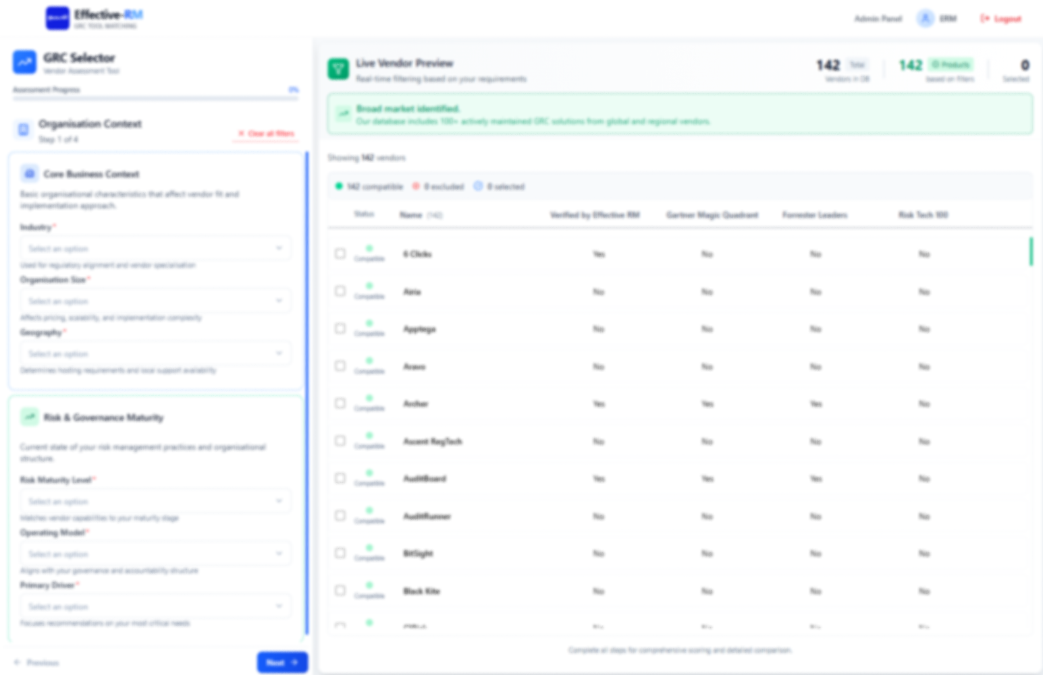Click the Broad market identified banner icon

pyautogui.click(x=343, y=114)
